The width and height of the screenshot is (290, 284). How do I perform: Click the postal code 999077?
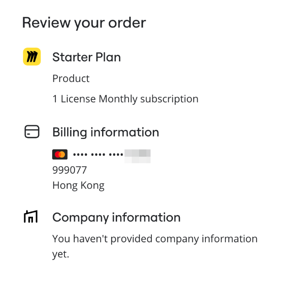(x=70, y=170)
